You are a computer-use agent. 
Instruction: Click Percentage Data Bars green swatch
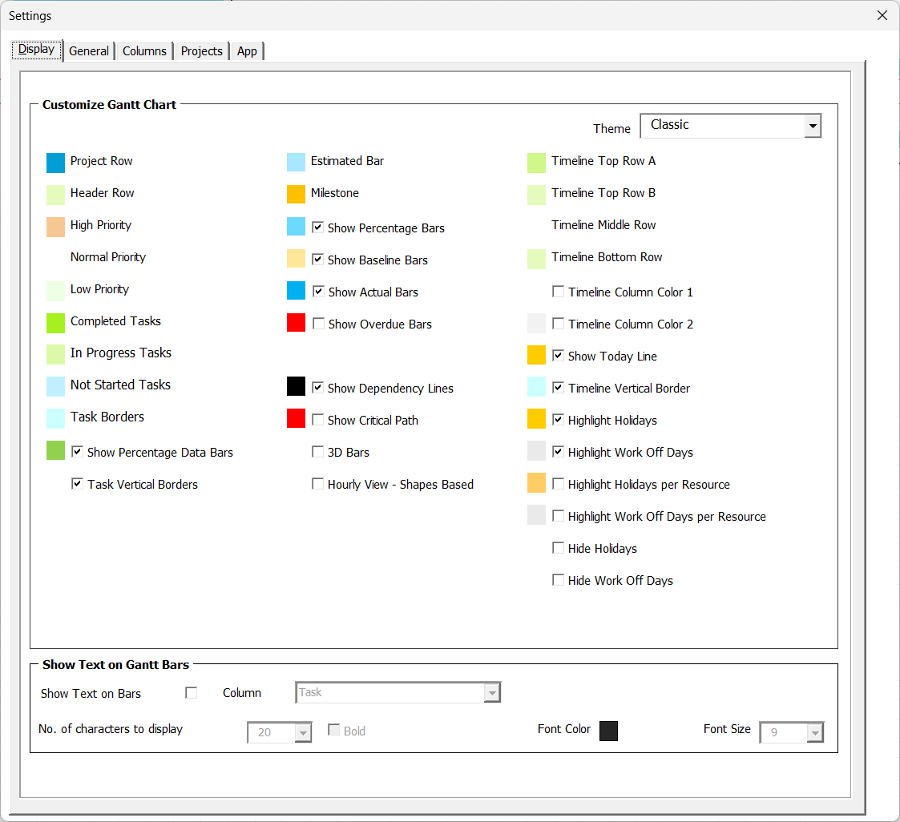tap(55, 450)
